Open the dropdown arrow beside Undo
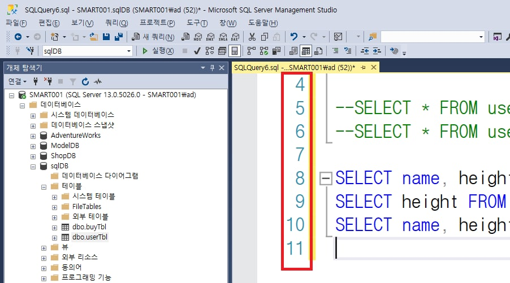 [304, 37]
